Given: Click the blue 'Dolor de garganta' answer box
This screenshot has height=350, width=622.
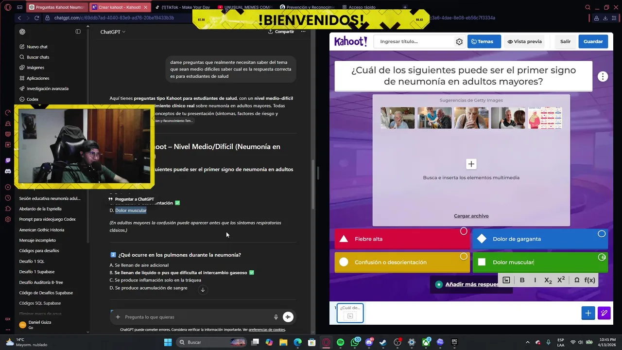Looking at the screenshot, I should (x=540, y=239).
